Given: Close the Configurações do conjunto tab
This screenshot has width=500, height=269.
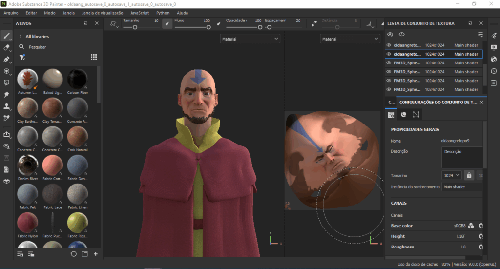Looking at the screenshot, I should click(x=481, y=103).
